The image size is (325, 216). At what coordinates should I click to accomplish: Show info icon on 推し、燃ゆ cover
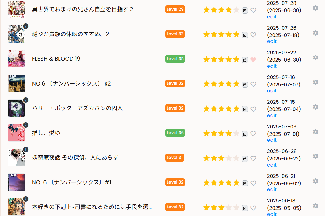pos(26,125)
